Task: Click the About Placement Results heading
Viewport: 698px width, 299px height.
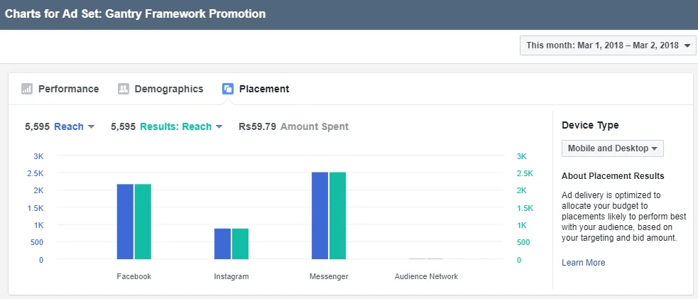Action: (613, 176)
